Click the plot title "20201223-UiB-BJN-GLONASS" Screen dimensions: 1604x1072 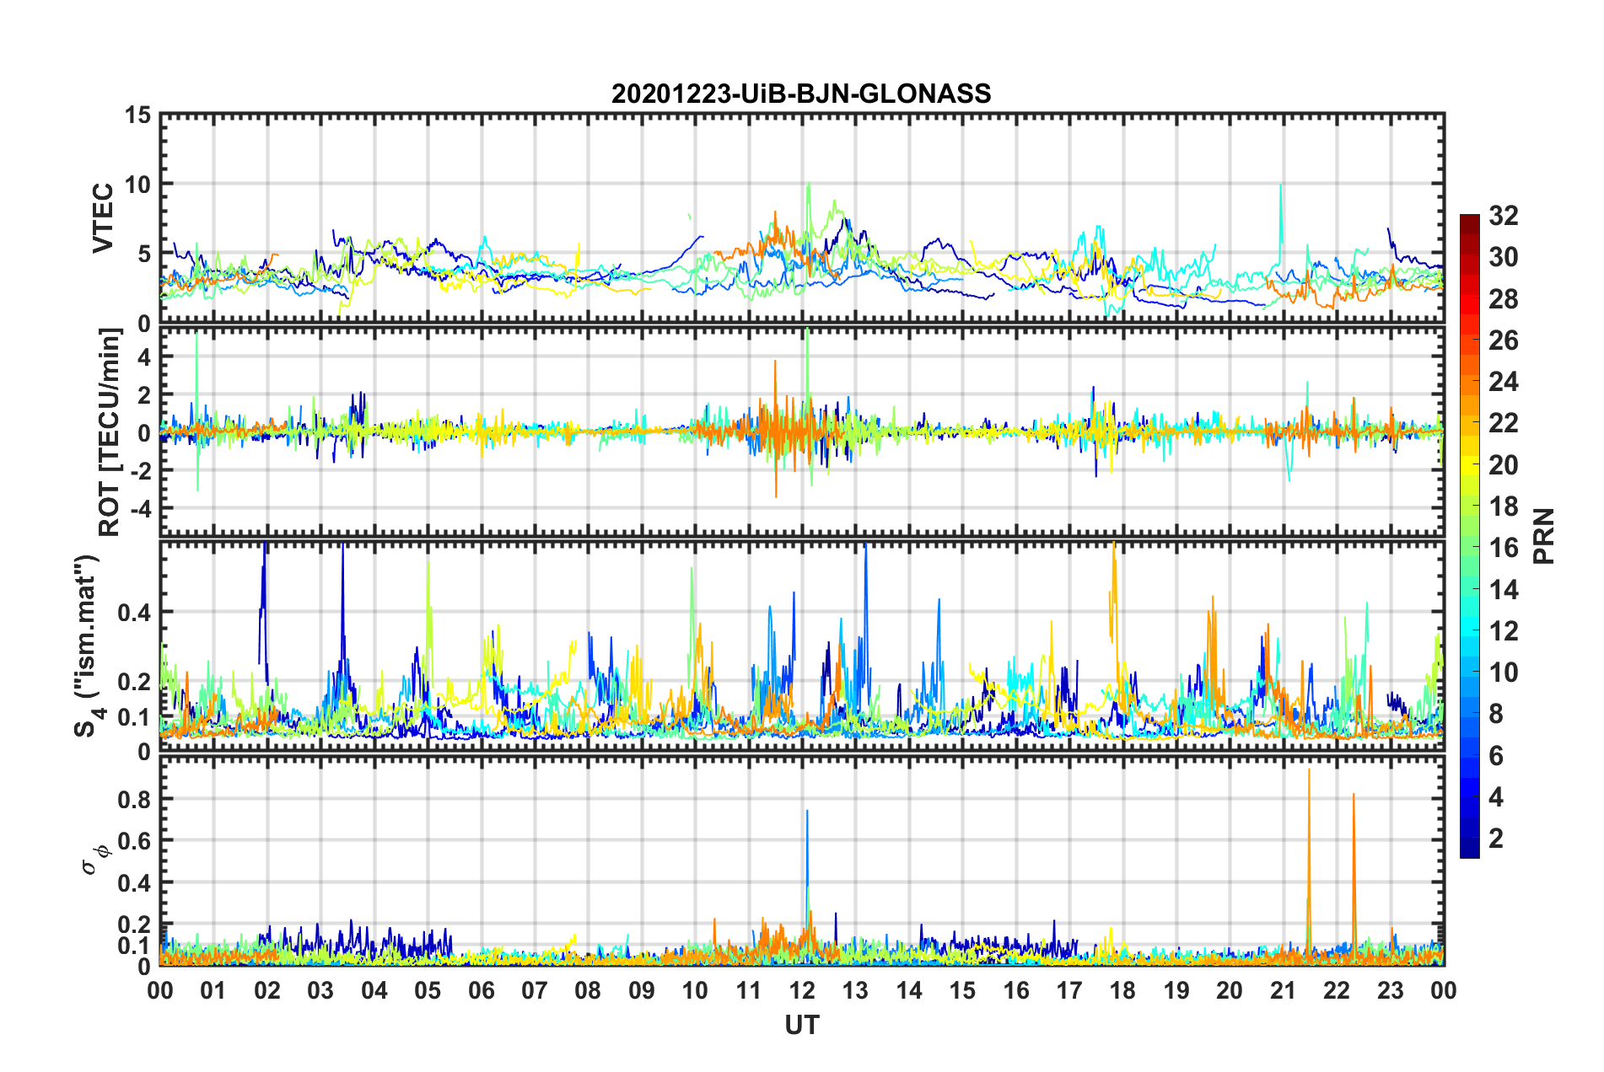click(801, 94)
